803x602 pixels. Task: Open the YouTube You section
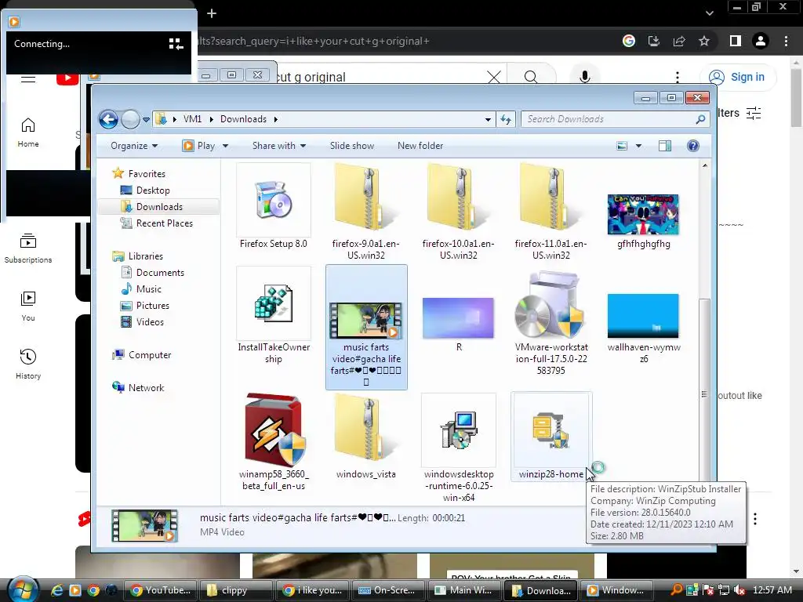click(x=28, y=306)
